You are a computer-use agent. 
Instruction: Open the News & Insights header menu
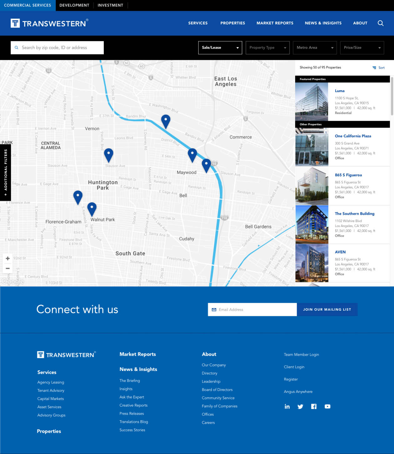pos(323,23)
